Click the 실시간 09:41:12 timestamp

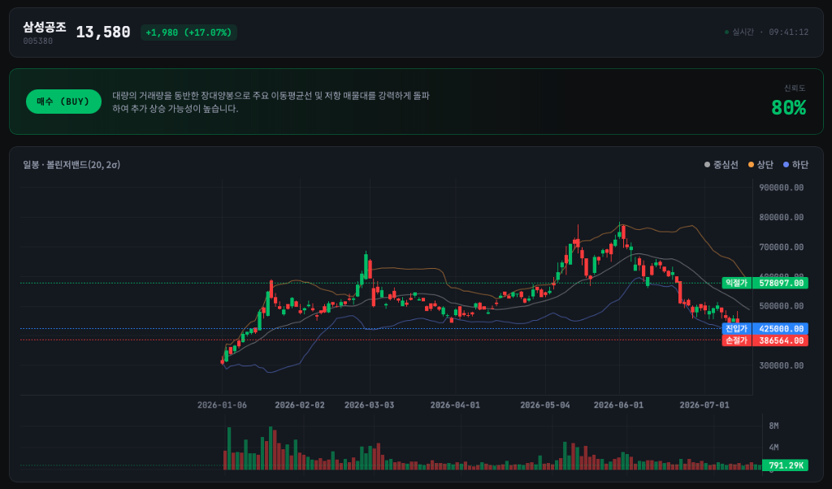(770, 32)
